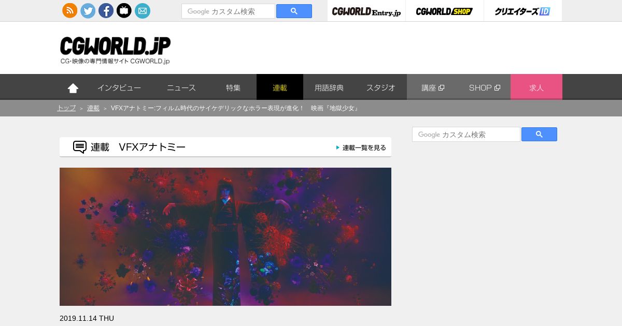Open the mail newsletter icon
The image size is (622, 326).
143,10
